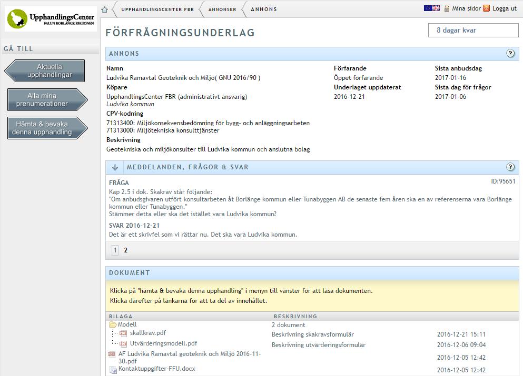The image size is (523, 376).
Task: Go to page 2 of messages
Action: pos(126,250)
